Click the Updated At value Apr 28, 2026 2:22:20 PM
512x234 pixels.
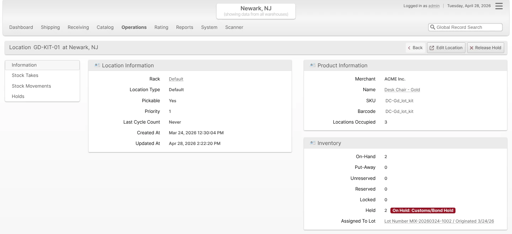(x=194, y=144)
